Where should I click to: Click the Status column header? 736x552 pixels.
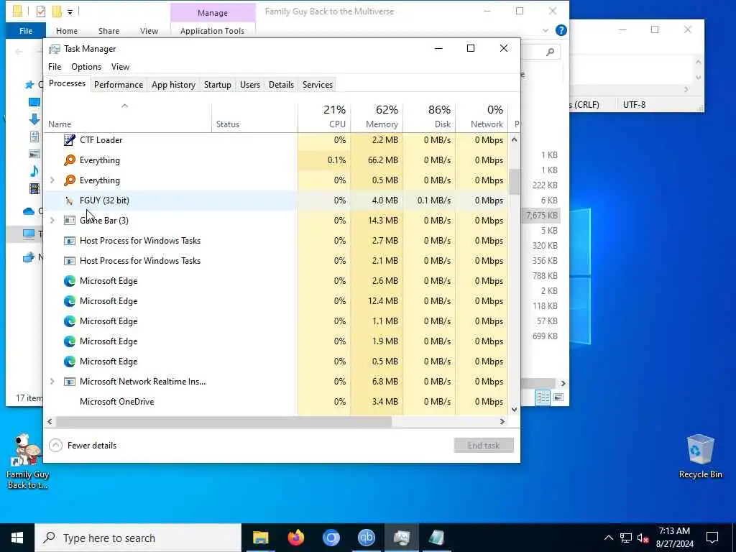254,117
